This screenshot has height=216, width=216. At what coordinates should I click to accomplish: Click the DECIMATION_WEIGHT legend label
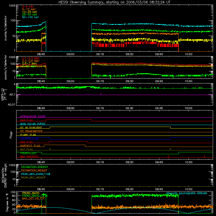coord(34,170)
